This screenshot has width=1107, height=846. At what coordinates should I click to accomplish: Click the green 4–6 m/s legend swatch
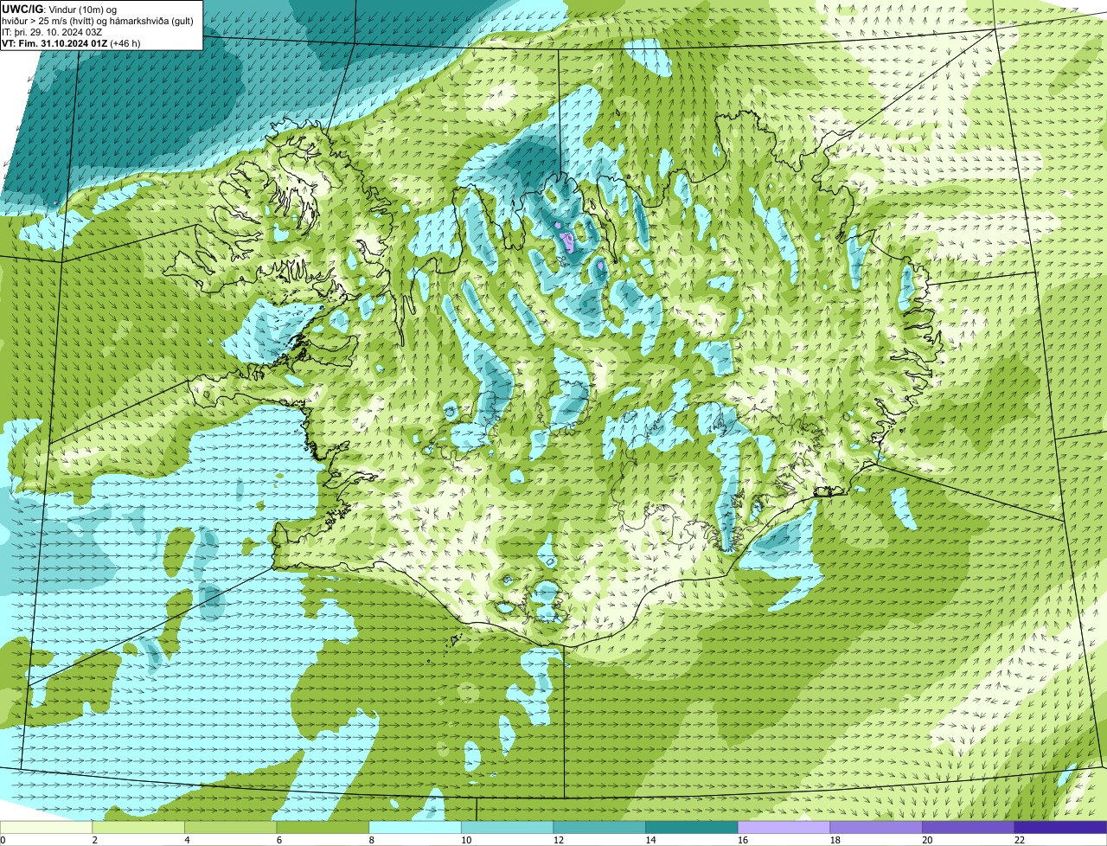click(231, 827)
